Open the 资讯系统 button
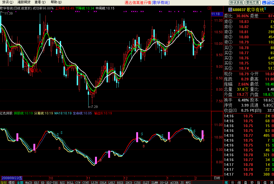 (236, 3)
